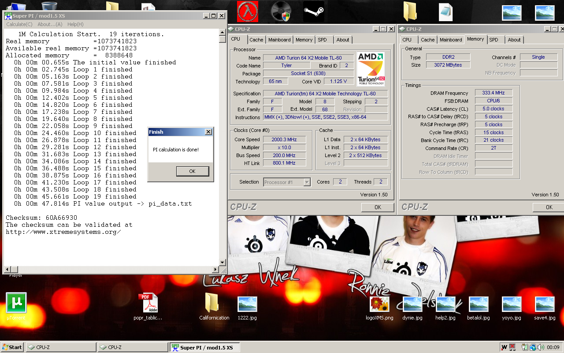564x353 pixels.
Task: Activate Super PI / mod1.5 XS taskbar button
Action: pyautogui.click(x=205, y=347)
